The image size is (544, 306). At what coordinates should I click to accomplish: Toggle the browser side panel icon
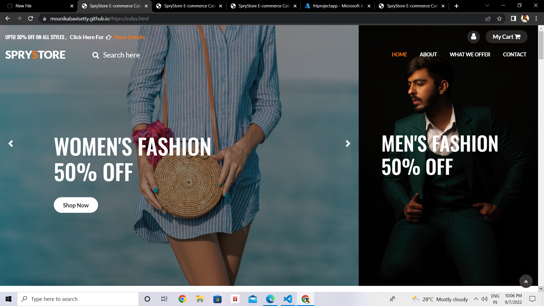513,19
